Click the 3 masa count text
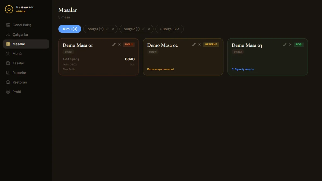Viewport: 322px width, 181px height. (64, 17)
